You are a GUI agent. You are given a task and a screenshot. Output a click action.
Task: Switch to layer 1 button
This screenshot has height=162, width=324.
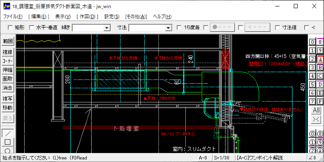[x=312, y=51]
